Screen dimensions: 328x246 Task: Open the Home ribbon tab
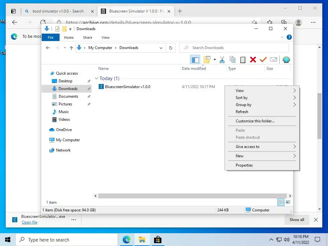[69, 37]
